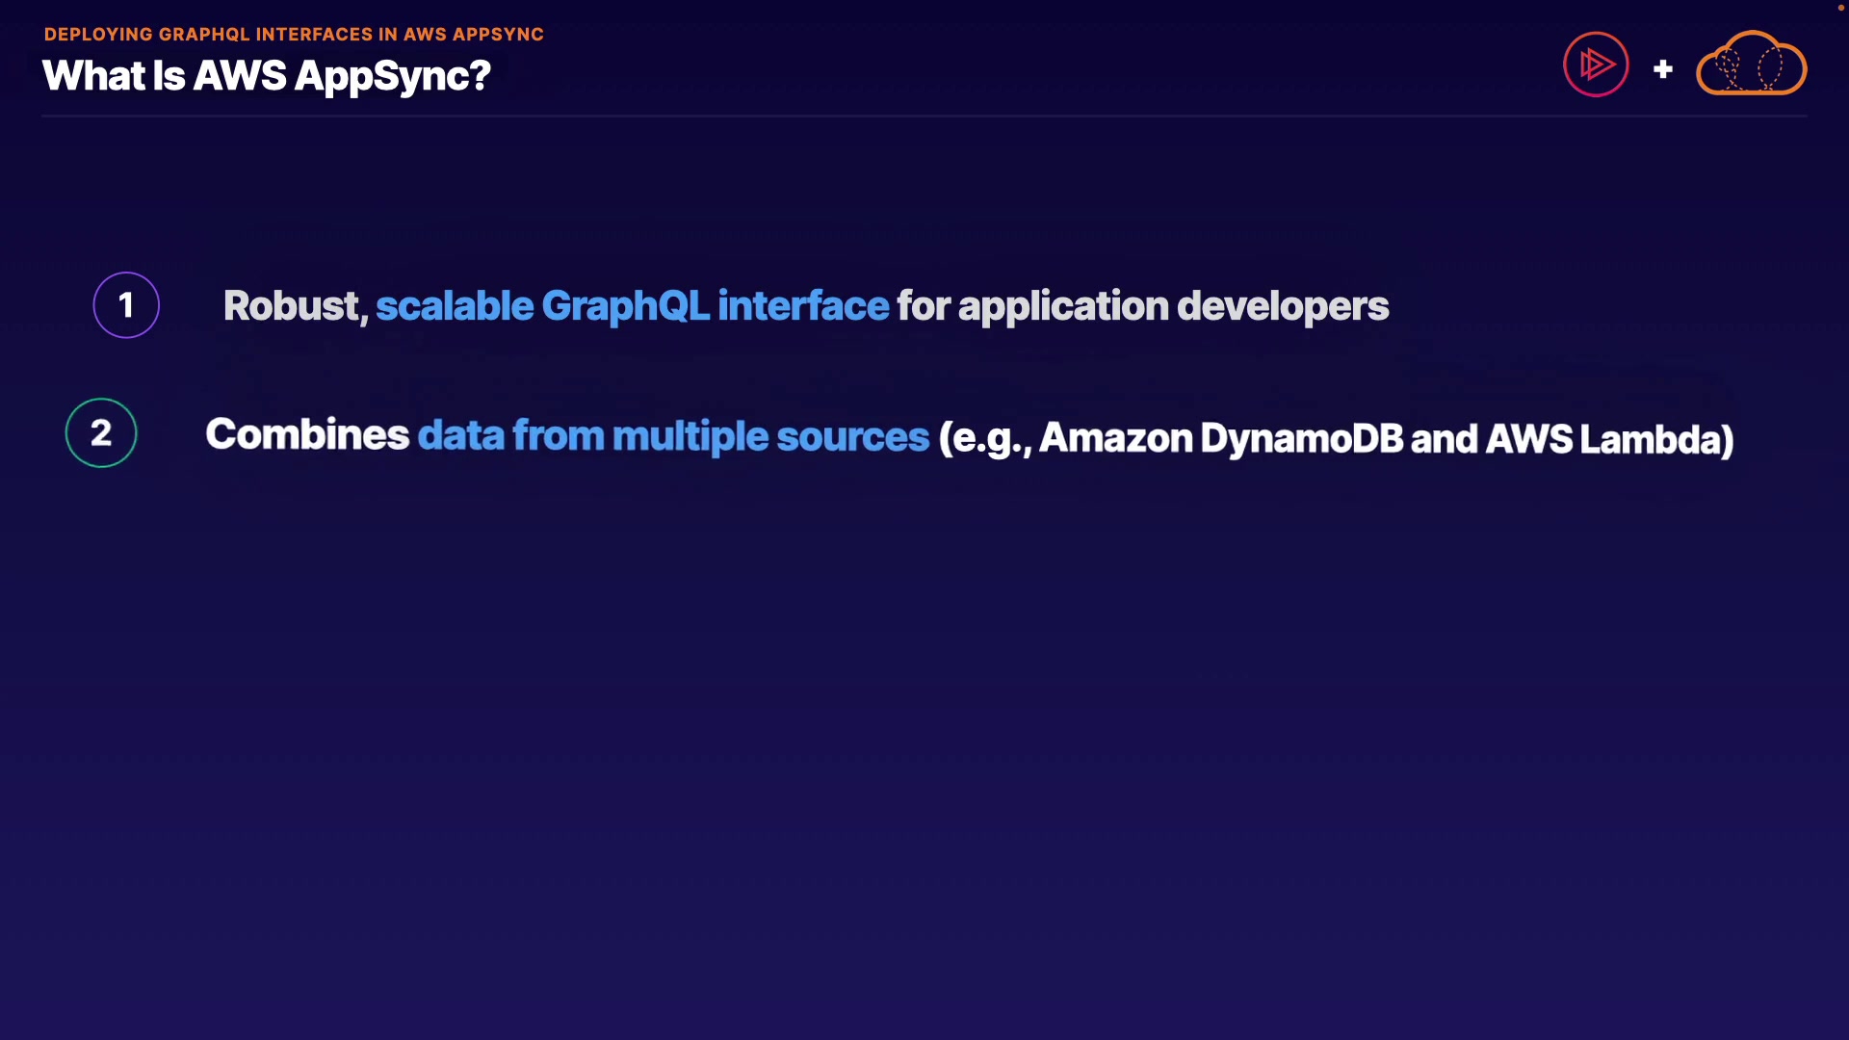The image size is (1849, 1040).
Task: Click the orange word "DEPLOYING" in the header
Action: point(98,35)
